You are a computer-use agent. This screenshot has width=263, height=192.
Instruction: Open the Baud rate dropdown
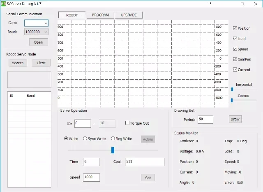tap(37, 32)
